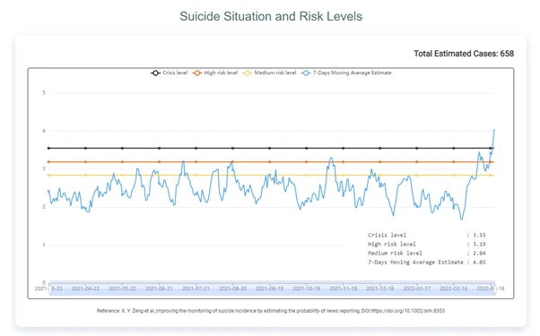The image size is (540, 336).
Task: Click y-axis label 5
Action: (44, 92)
